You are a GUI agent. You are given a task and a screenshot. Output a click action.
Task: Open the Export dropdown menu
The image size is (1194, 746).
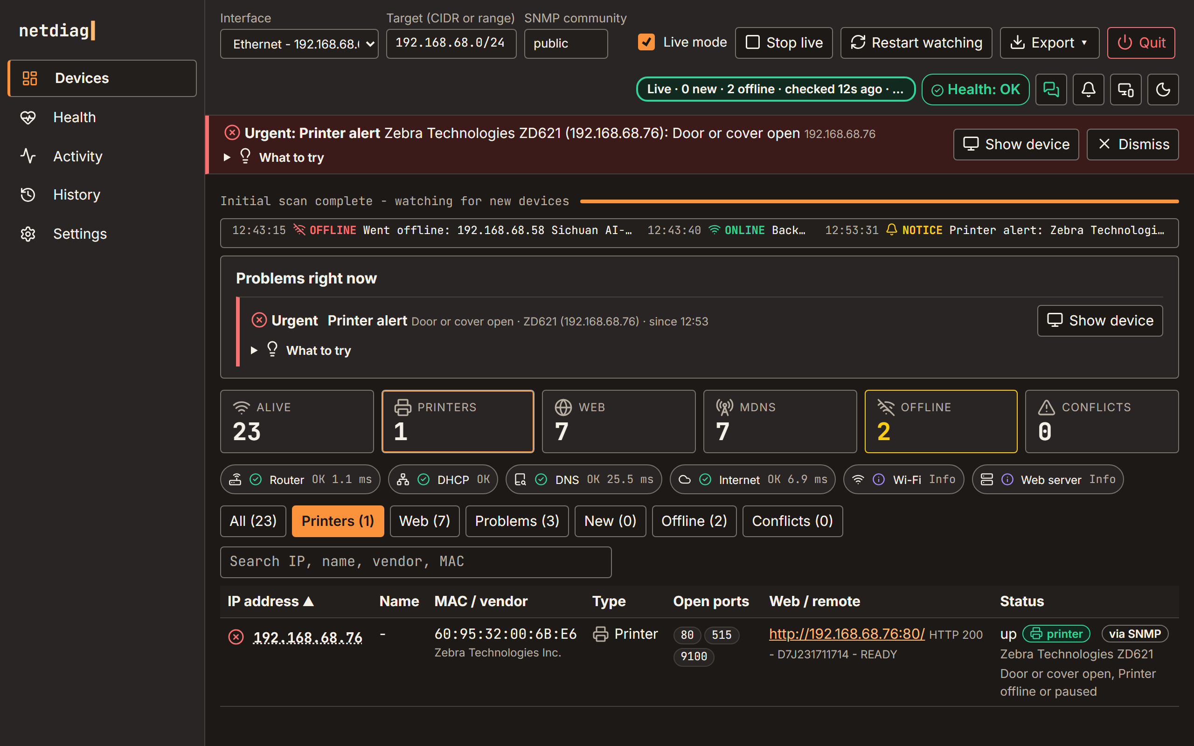point(1049,43)
